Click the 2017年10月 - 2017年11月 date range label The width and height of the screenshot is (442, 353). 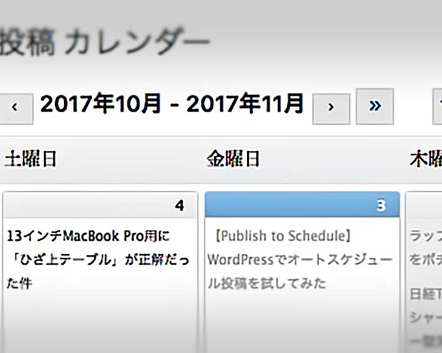[x=171, y=104]
